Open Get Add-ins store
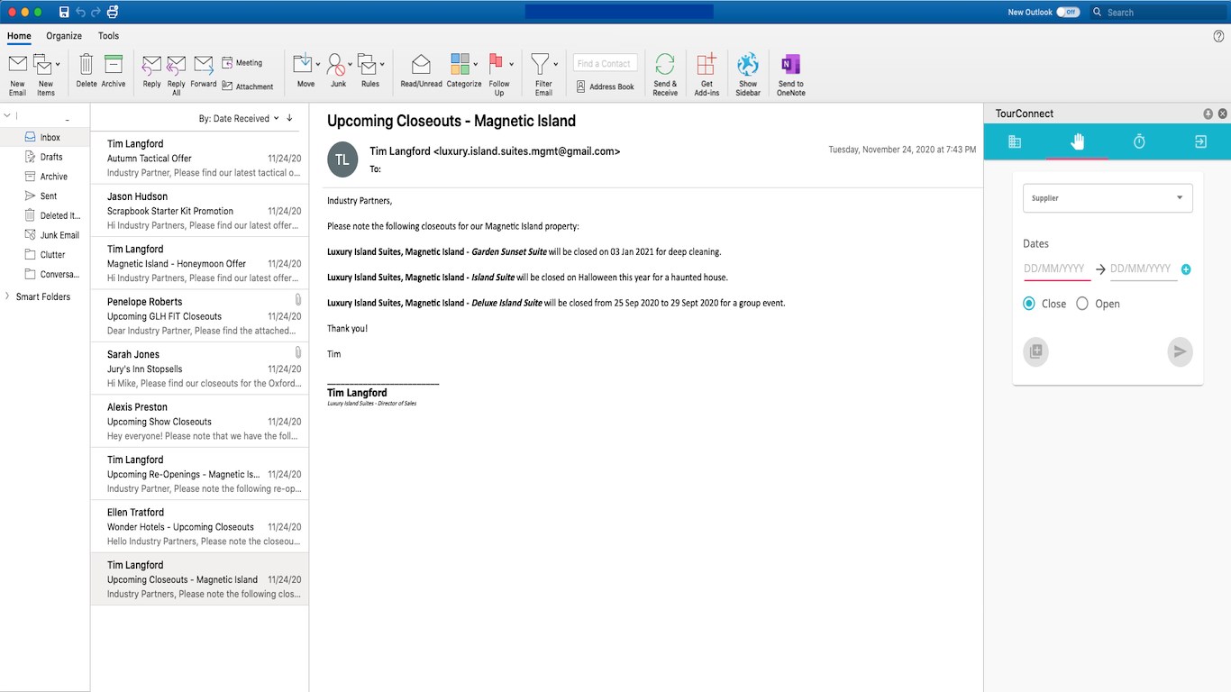 point(707,74)
